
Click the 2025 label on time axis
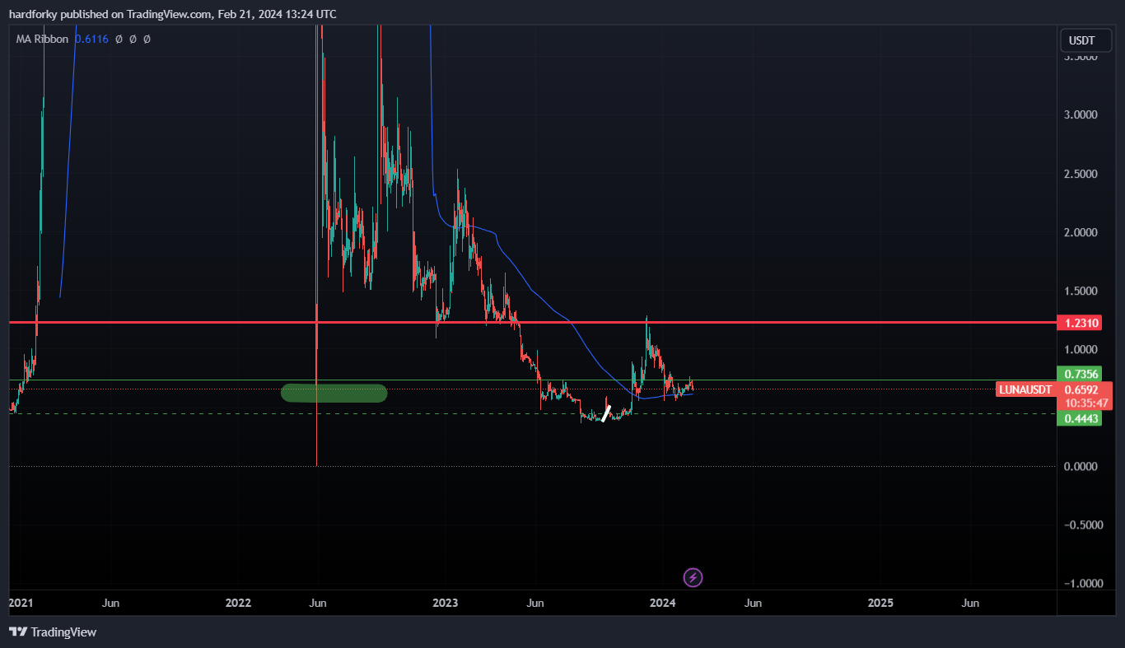tap(880, 603)
